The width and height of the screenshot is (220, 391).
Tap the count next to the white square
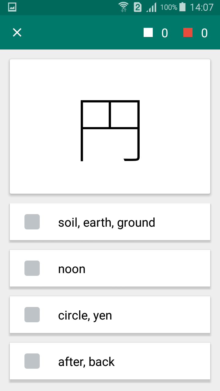(x=165, y=33)
